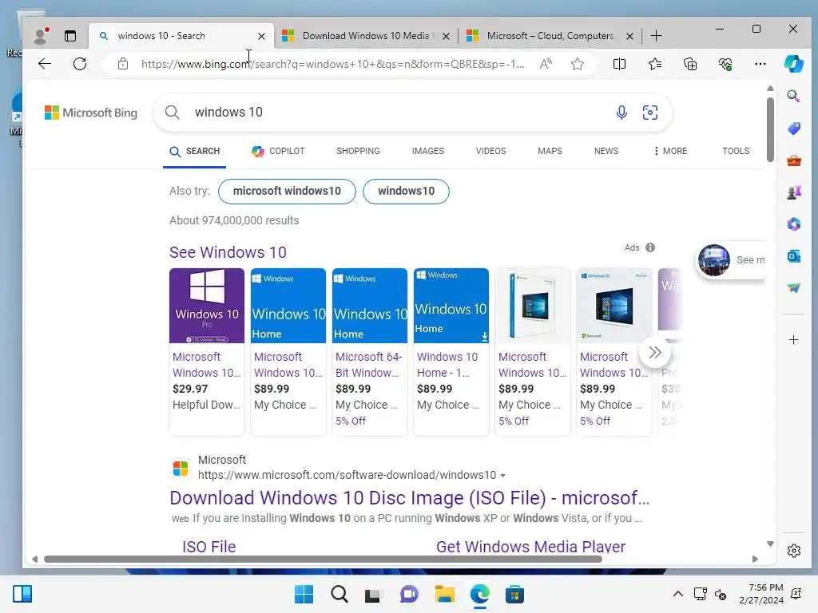
Task: Add this page to favorites star
Action: click(x=577, y=64)
